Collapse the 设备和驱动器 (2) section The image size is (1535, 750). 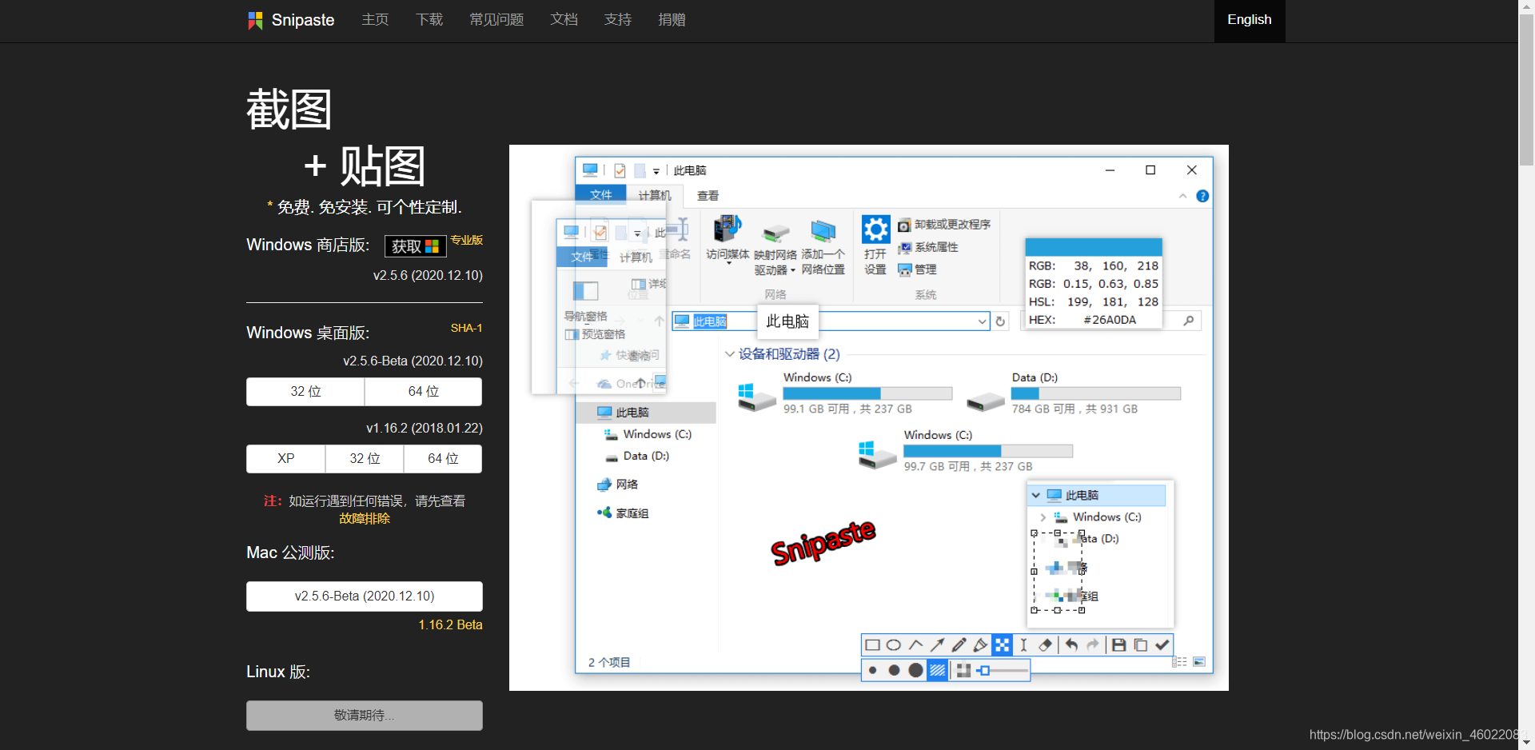(x=730, y=354)
